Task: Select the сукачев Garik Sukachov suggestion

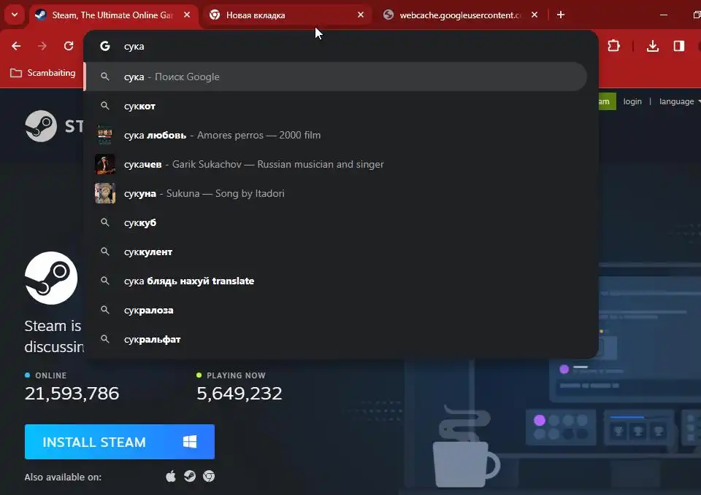Action: click(x=335, y=164)
